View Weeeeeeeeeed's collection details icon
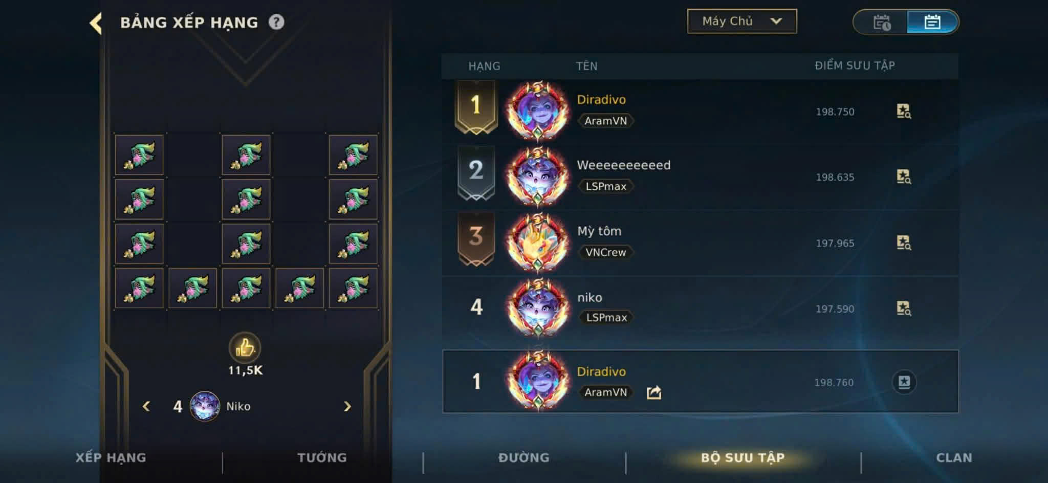The width and height of the screenshot is (1048, 483). 904,177
